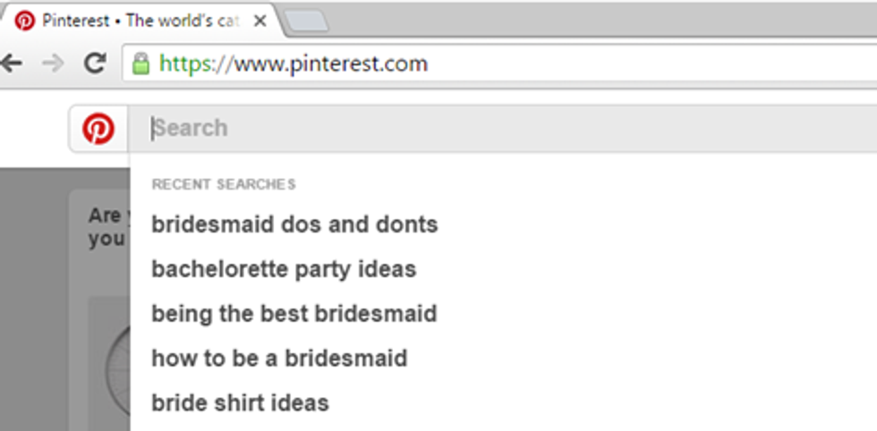877x431 pixels.
Task: Choose "bridesmaid dos and donts" recent search
Action: [x=294, y=224]
